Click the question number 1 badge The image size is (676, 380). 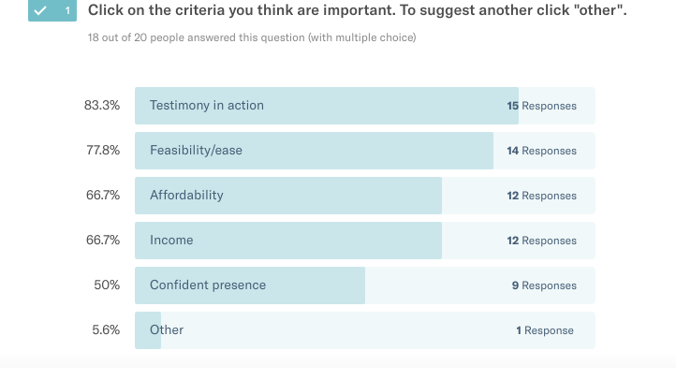click(67, 11)
